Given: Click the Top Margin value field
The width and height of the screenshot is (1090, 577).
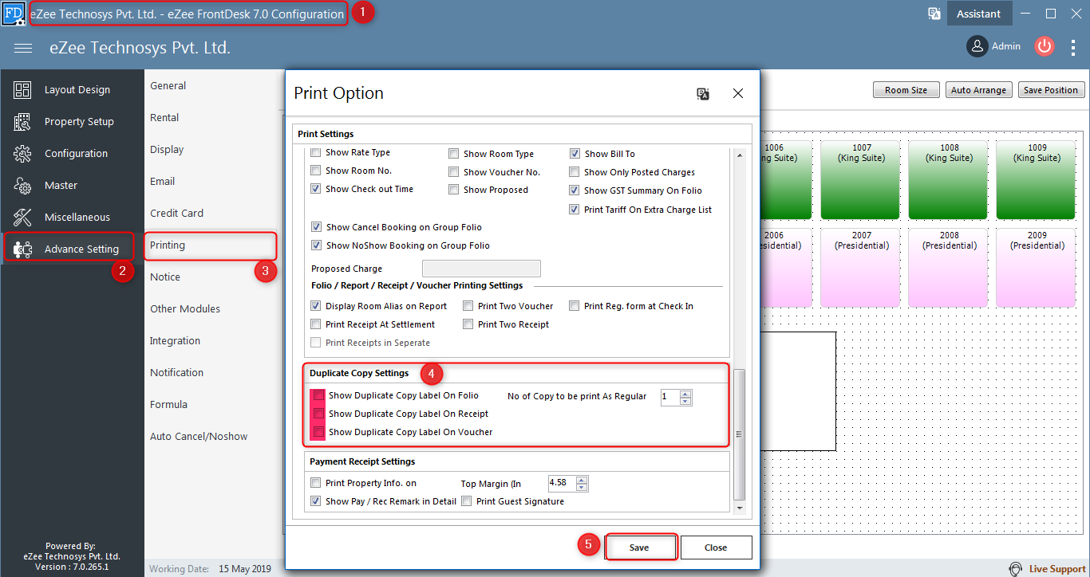Looking at the screenshot, I should click(562, 484).
